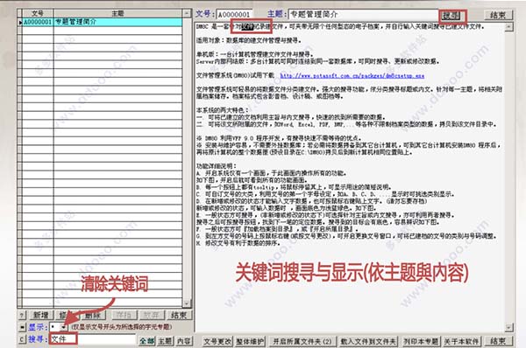Open the potasoft download hyperlink
Image resolution: width=526 pixels, height=348 pixels.
[352, 75]
